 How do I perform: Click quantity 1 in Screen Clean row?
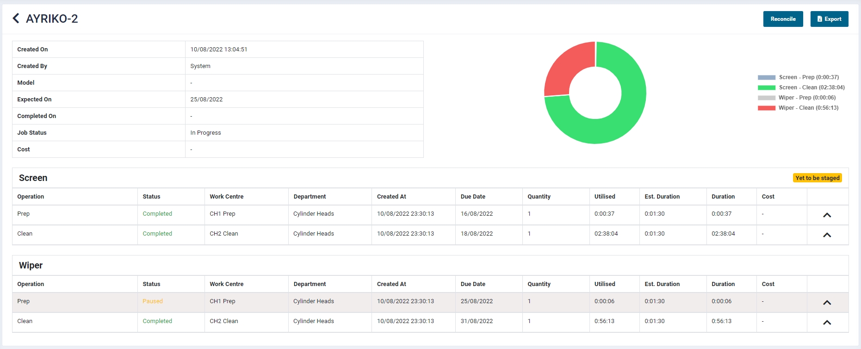click(529, 234)
